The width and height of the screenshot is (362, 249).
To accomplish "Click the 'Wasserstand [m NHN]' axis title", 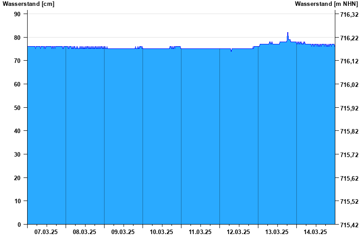I will pos(326,4).
